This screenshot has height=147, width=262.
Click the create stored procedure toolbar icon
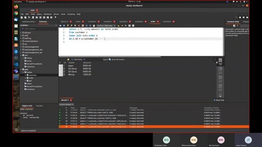tap(44, 18)
